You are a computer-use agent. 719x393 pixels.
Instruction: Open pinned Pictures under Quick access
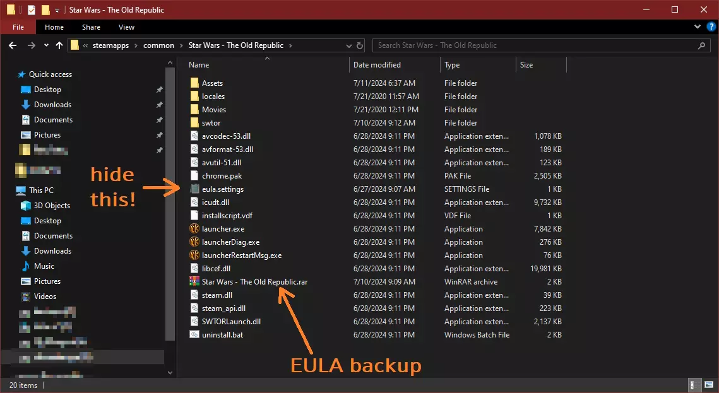[47, 134]
